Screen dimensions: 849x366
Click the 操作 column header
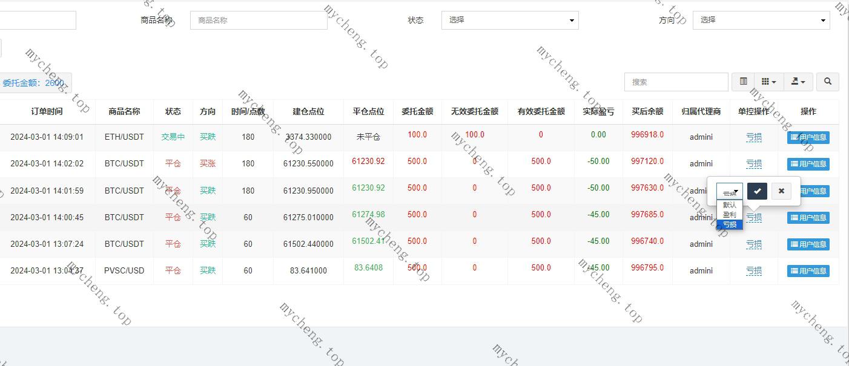(808, 111)
